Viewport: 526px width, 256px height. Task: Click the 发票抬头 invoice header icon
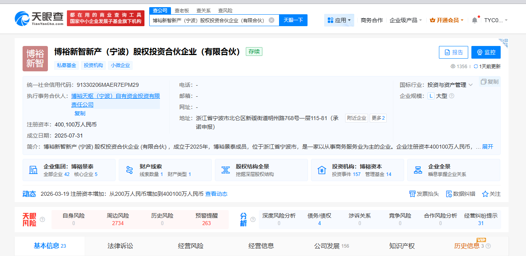click(412, 194)
